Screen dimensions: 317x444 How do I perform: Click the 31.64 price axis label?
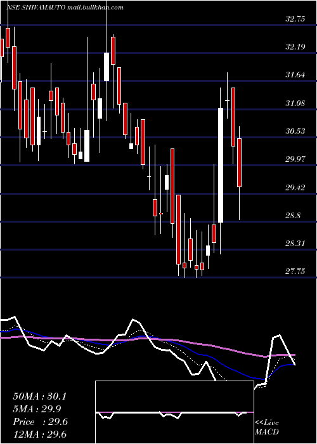tap(295, 75)
